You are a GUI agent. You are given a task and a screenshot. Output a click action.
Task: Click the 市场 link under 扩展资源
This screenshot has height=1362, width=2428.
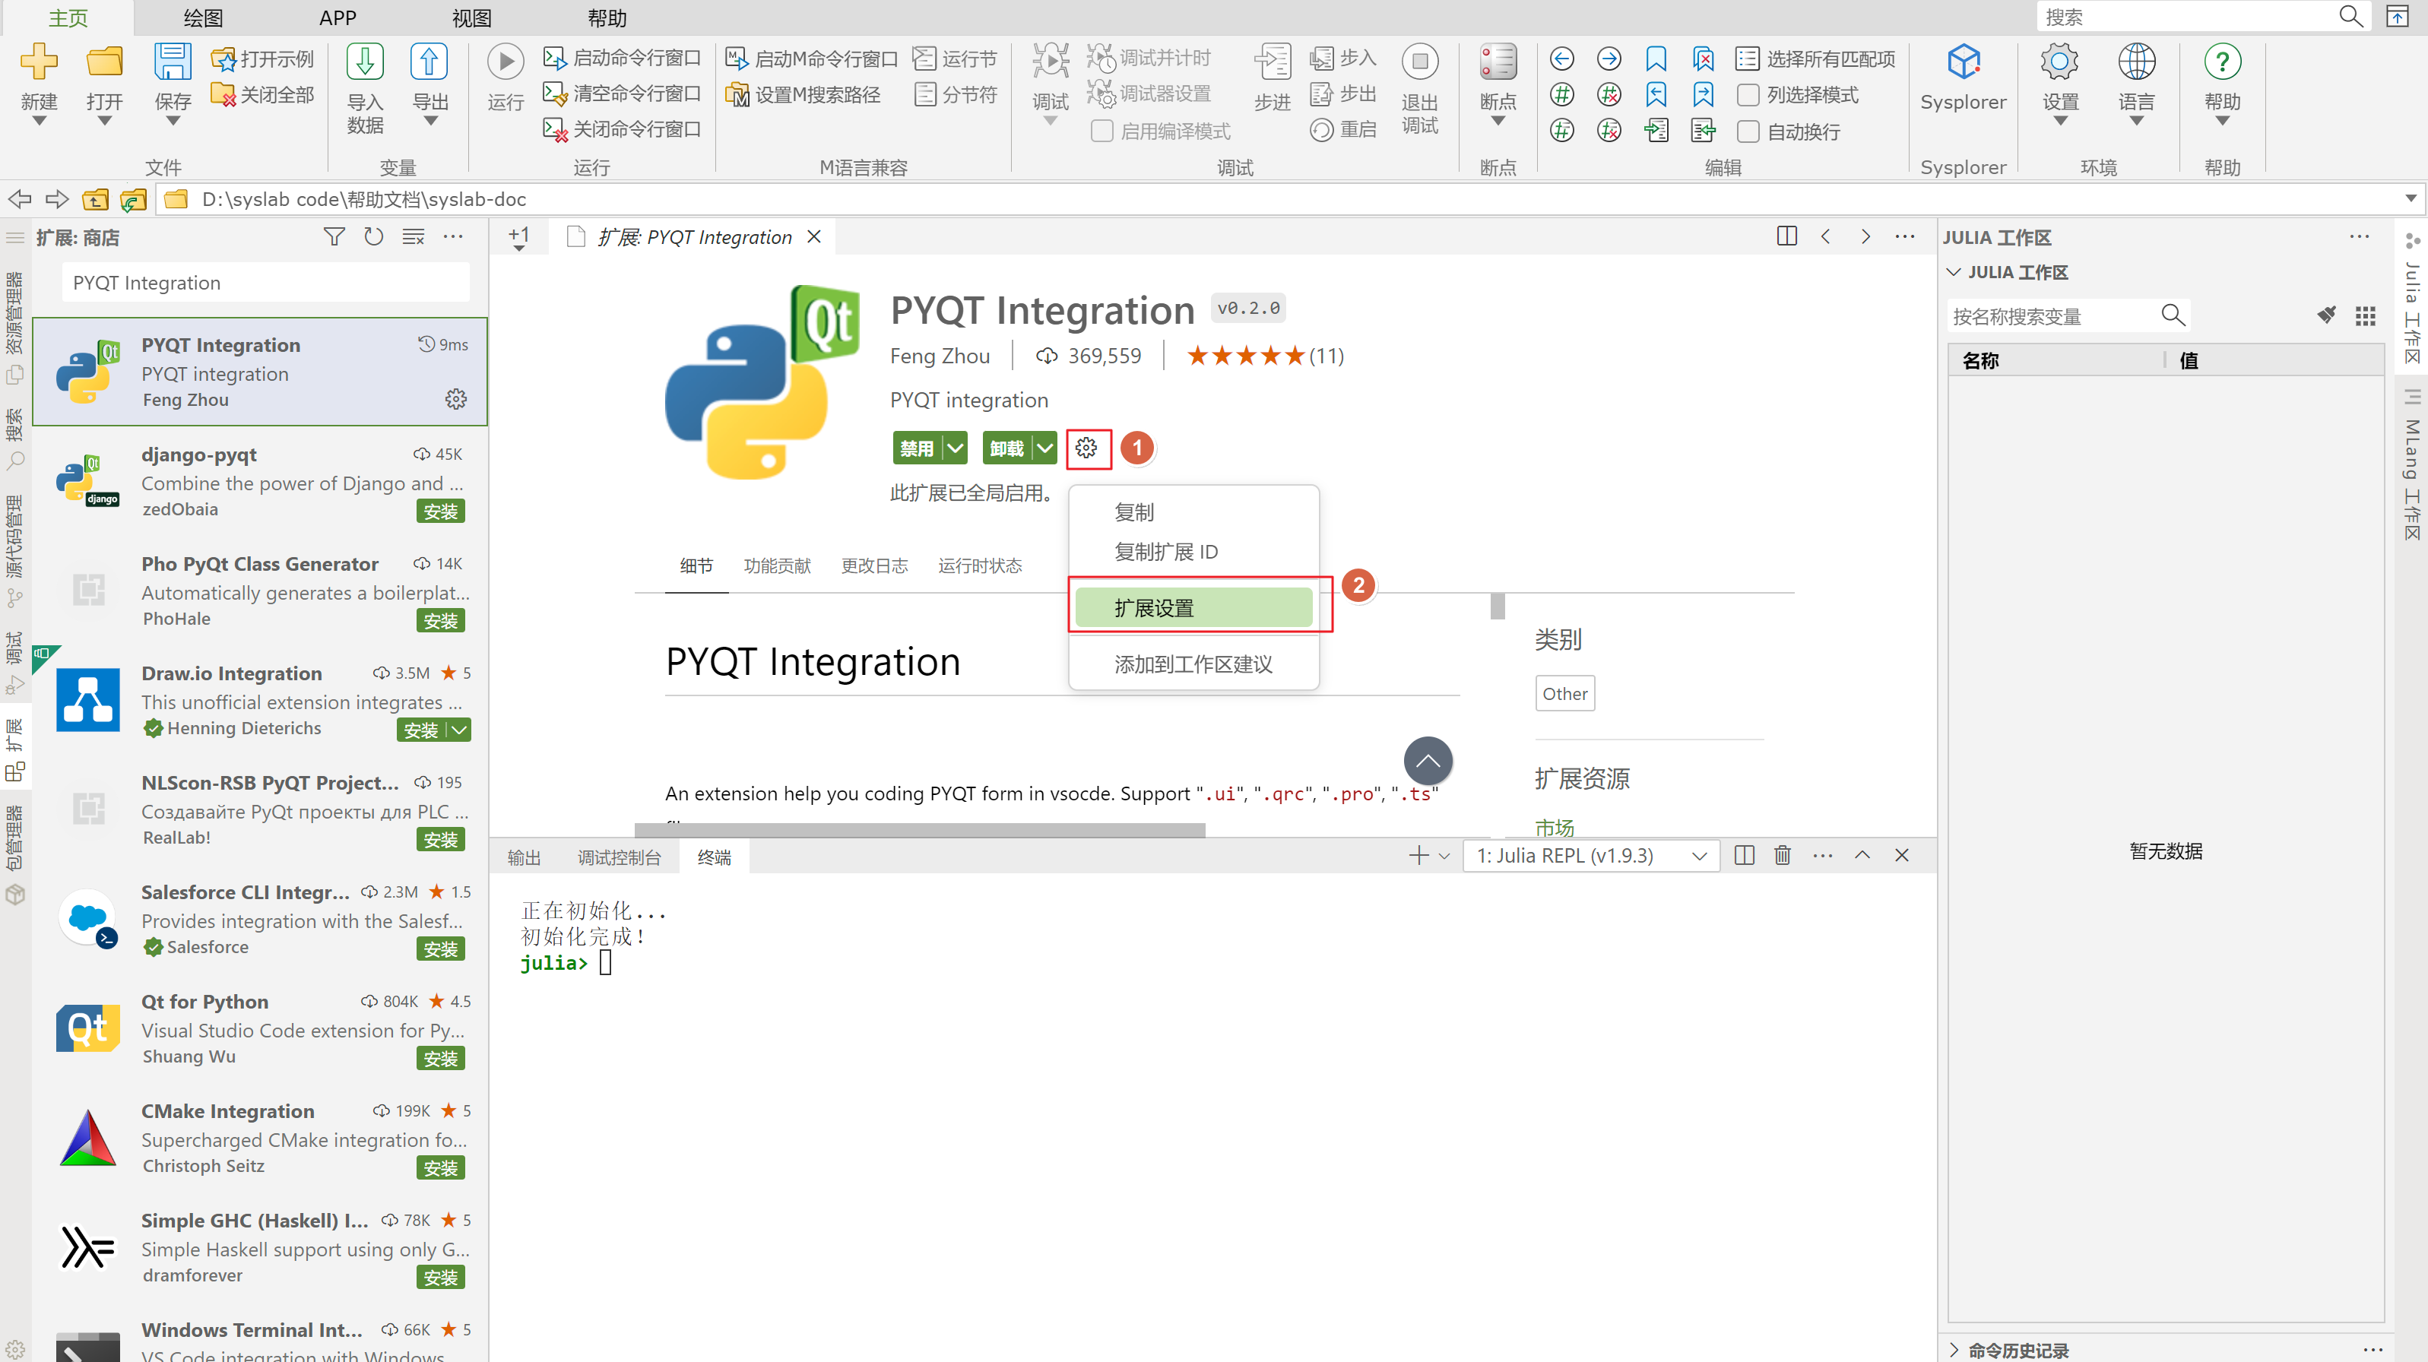coord(1555,827)
